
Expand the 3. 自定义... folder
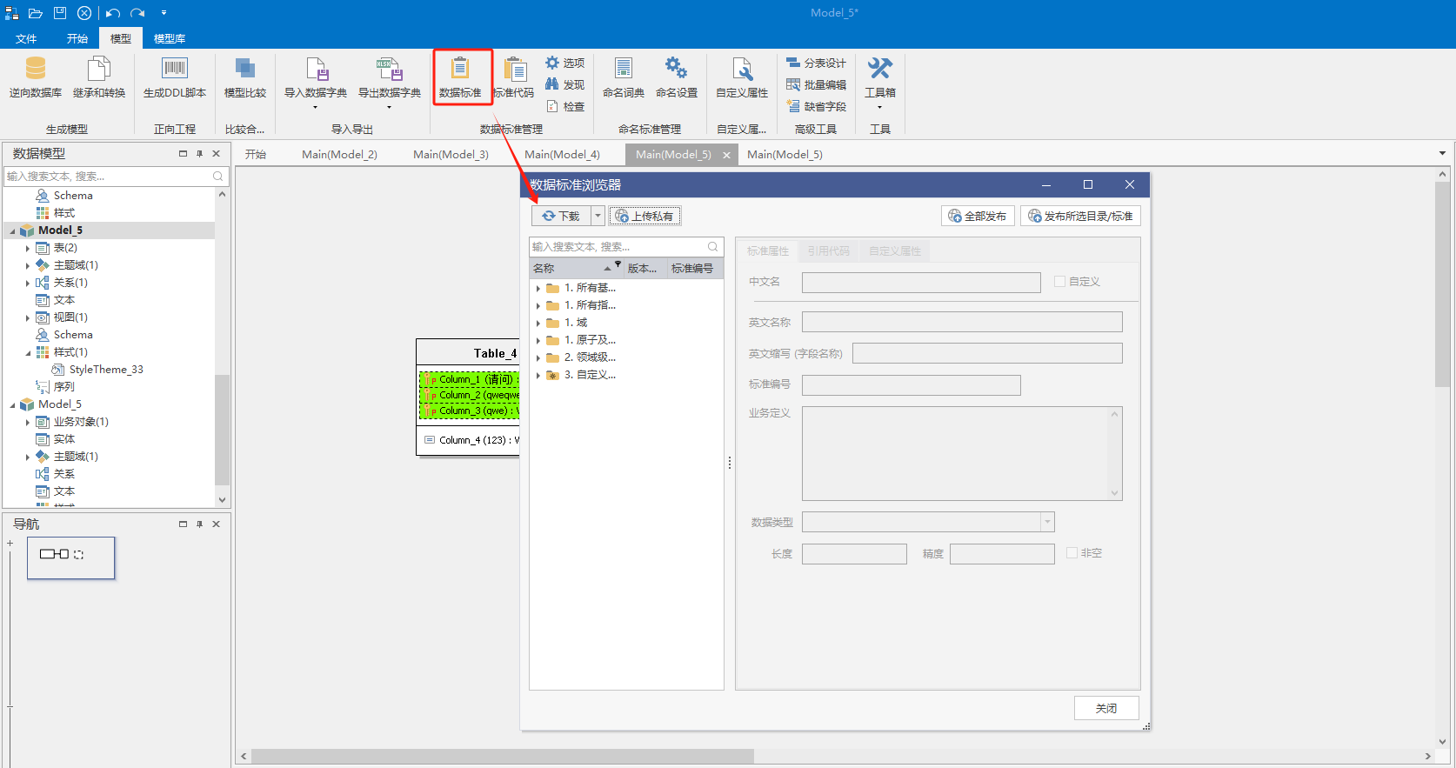[538, 375]
